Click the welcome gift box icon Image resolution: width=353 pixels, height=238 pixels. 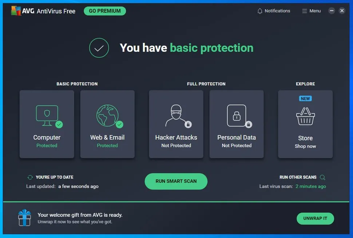pyautogui.click(x=25, y=218)
